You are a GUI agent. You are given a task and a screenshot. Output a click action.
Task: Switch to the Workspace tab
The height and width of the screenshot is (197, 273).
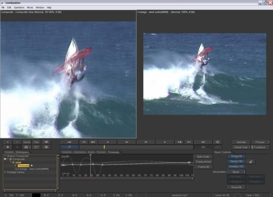[23, 152]
